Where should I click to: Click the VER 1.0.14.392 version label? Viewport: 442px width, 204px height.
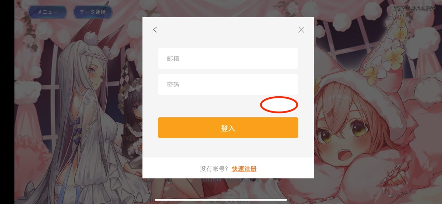coord(415,9)
